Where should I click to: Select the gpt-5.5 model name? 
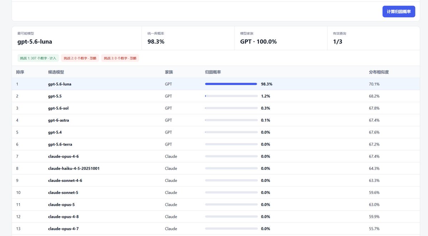[55, 96]
